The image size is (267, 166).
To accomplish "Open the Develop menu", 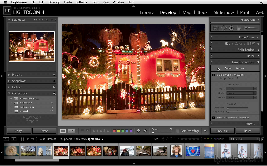I will 54,2.
